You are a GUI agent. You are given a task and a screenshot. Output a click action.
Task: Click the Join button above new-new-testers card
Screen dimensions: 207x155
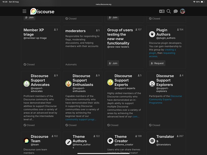tap(113, 18)
